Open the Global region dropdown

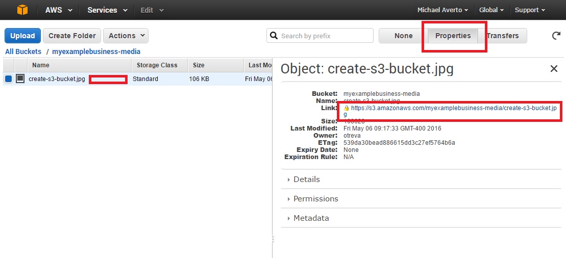coord(491,10)
